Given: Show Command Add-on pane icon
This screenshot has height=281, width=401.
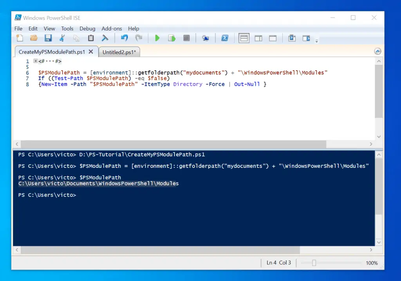Looking at the screenshot, I should coord(306,38).
